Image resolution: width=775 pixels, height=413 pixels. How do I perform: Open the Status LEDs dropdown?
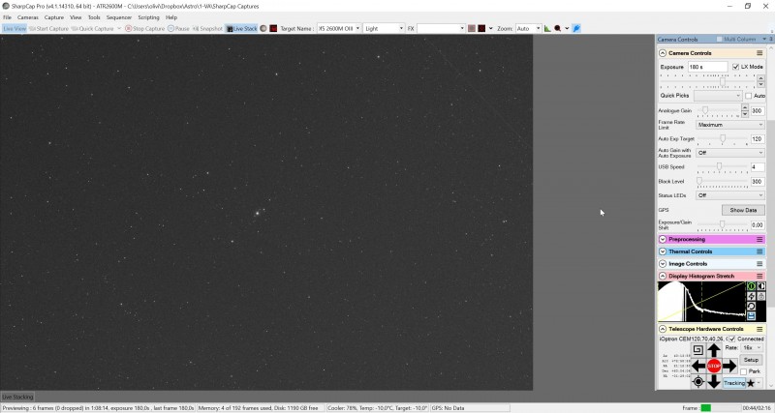[730, 195]
